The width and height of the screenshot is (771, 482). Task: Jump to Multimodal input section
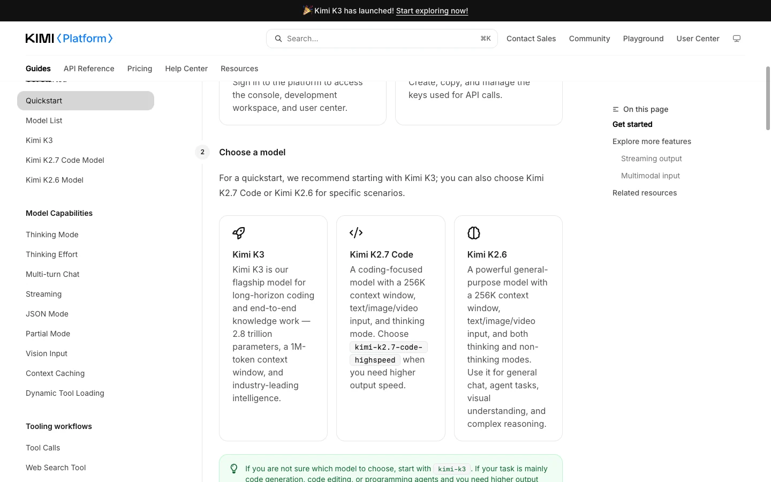(x=650, y=176)
